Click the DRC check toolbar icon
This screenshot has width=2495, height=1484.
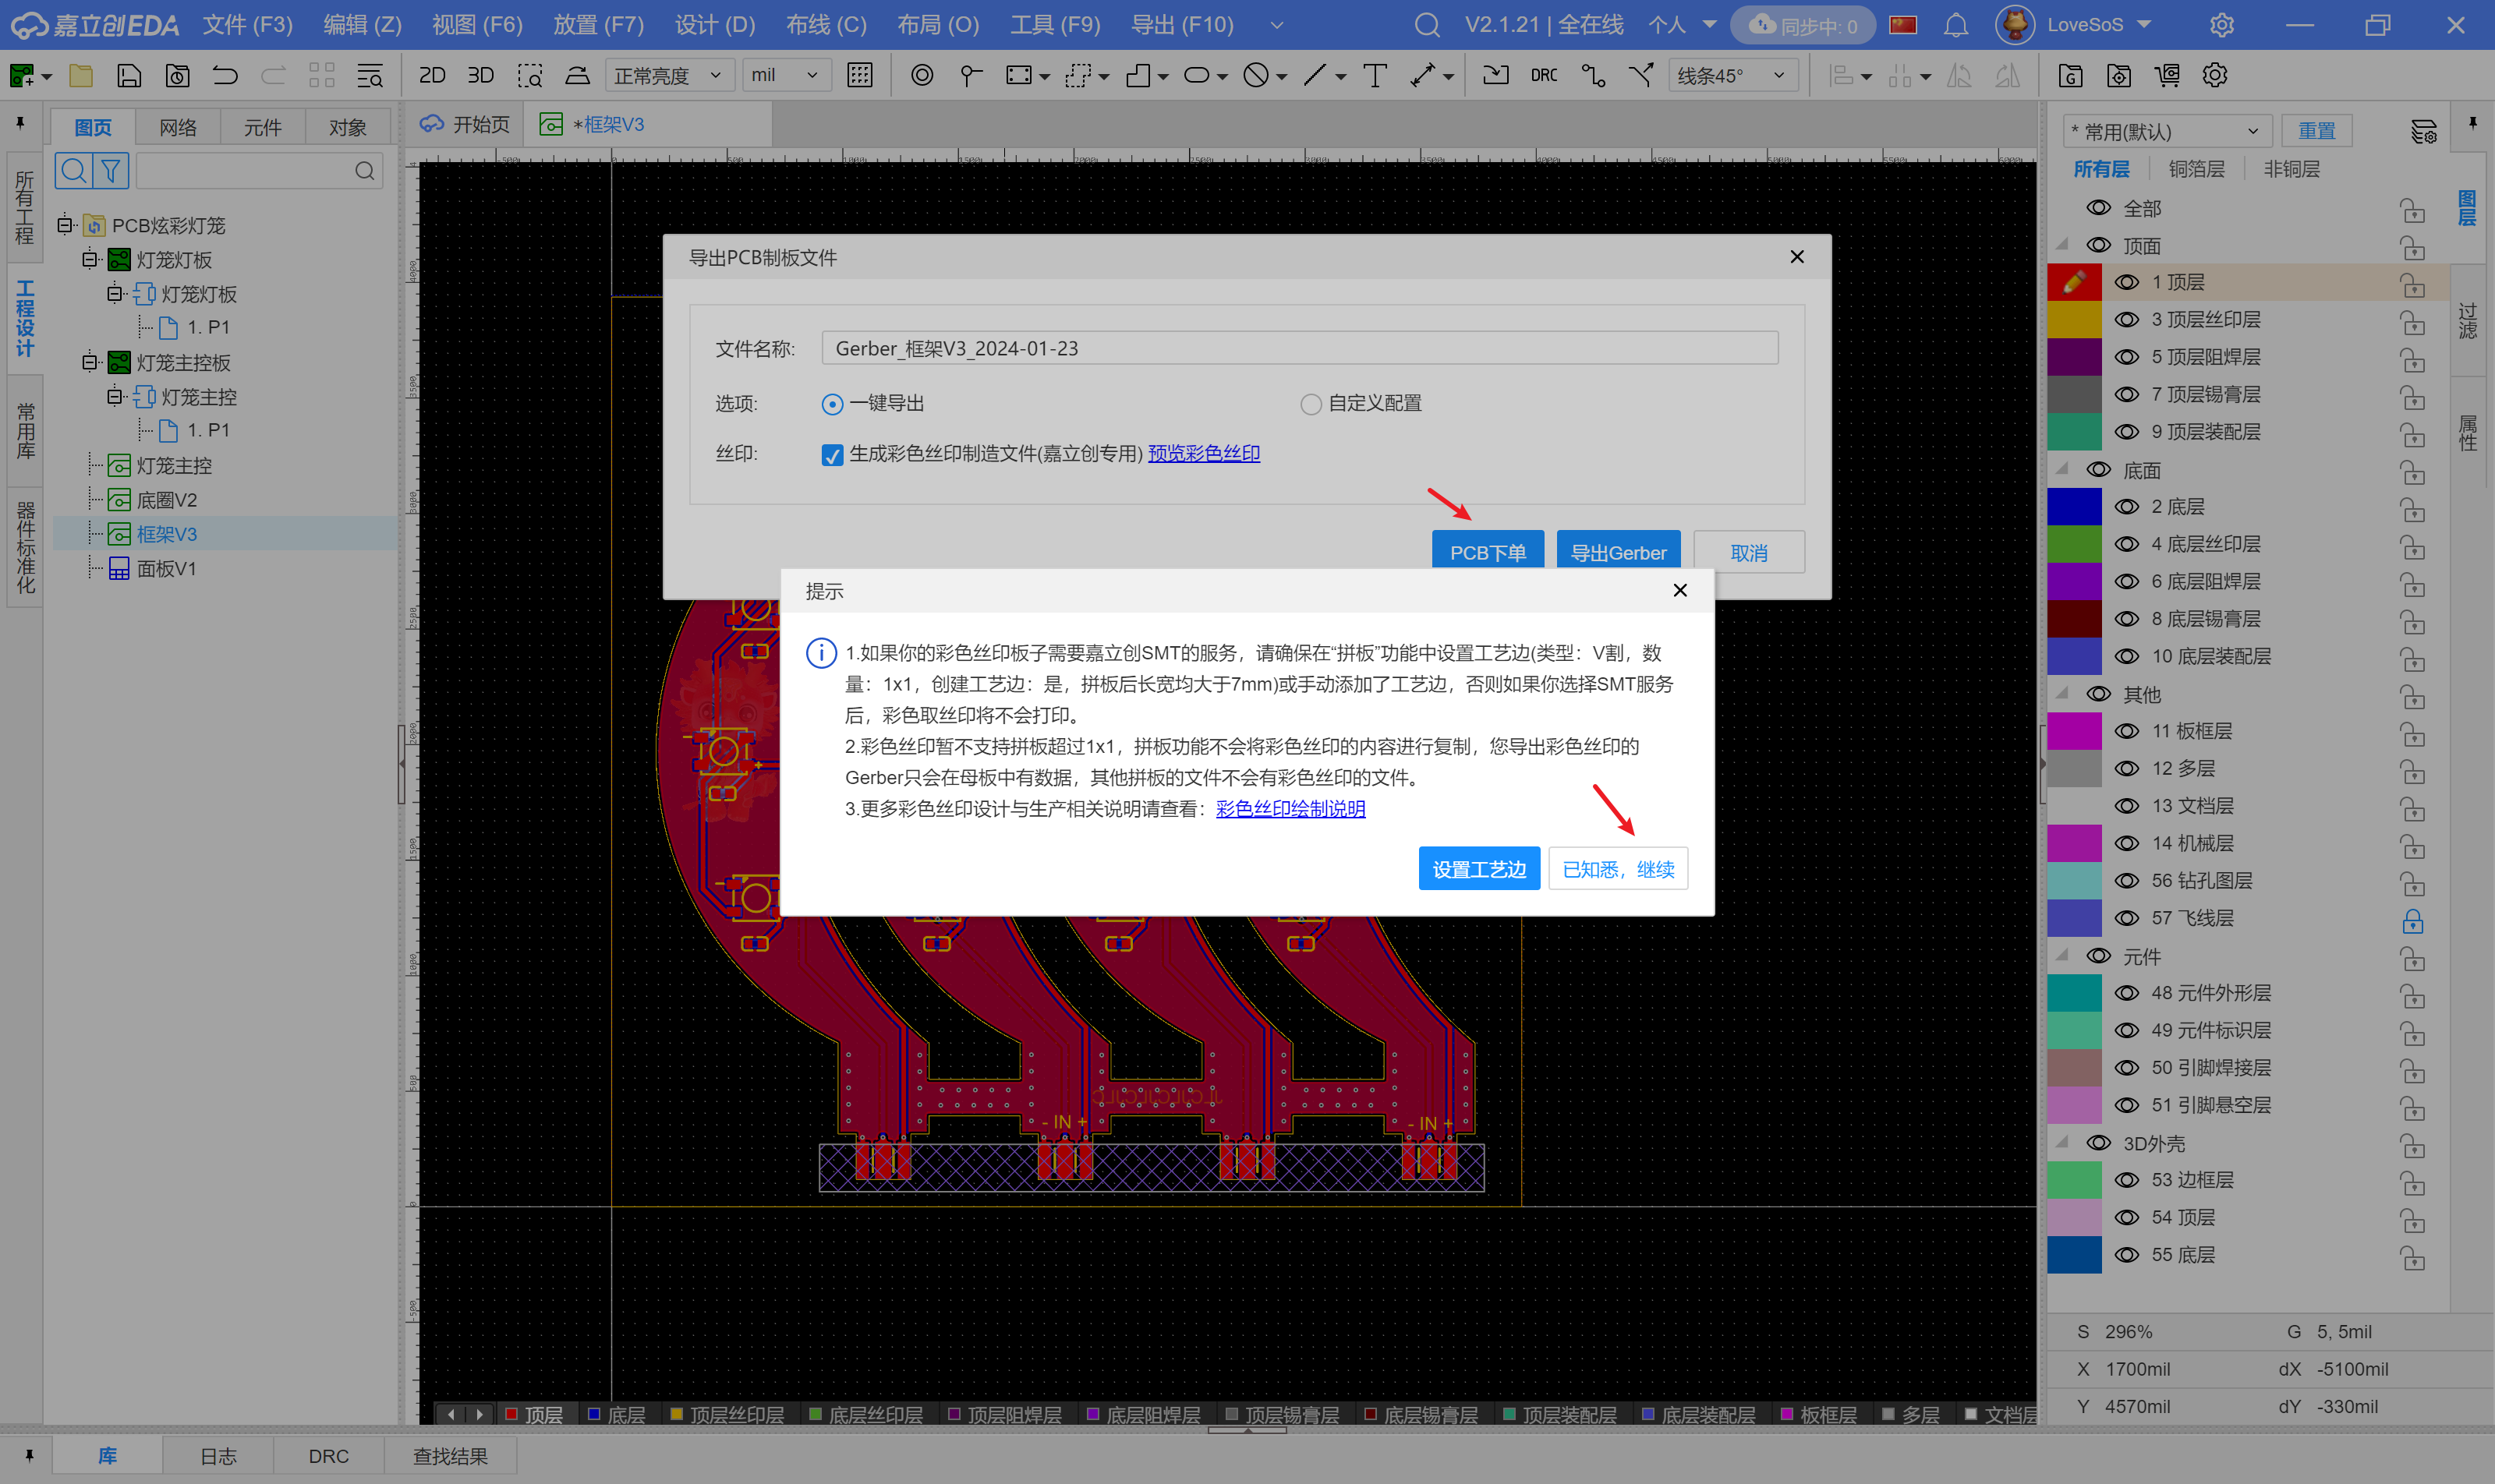(x=1544, y=75)
